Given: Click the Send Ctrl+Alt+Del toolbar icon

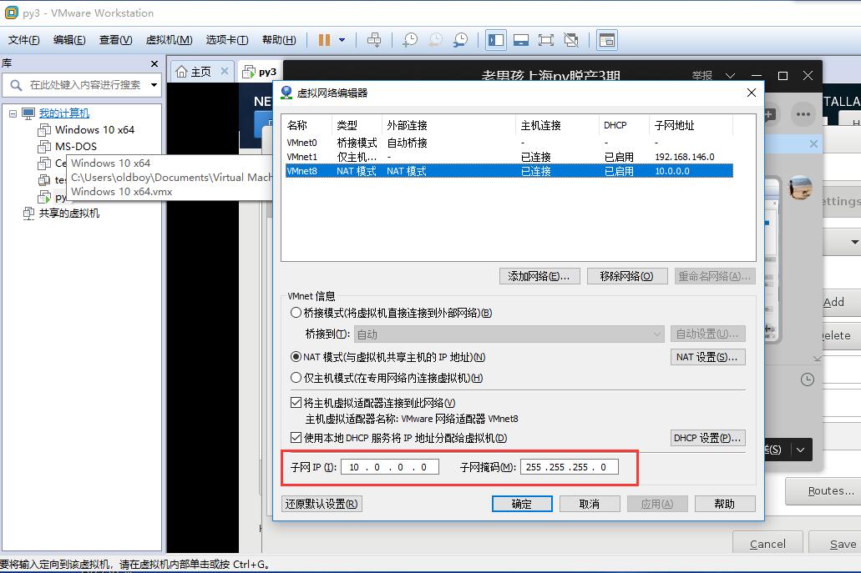Looking at the screenshot, I should click(x=374, y=40).
